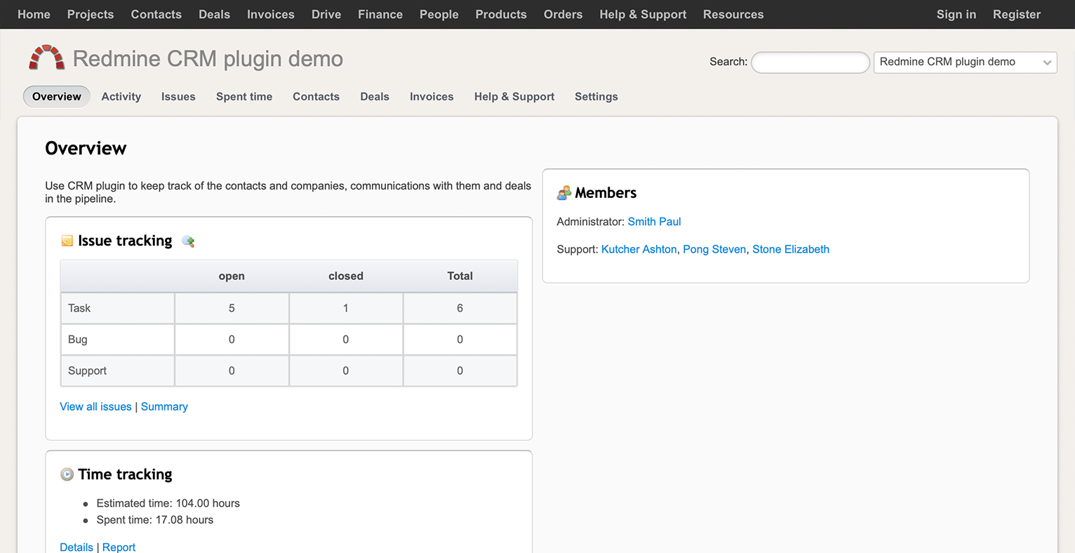Click the Register link
The image size is (1075, 553).
click(x=1017, y=14)
